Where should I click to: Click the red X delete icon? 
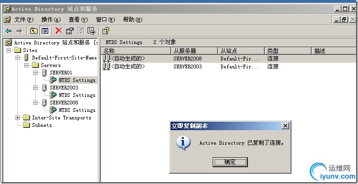point(59,30)
